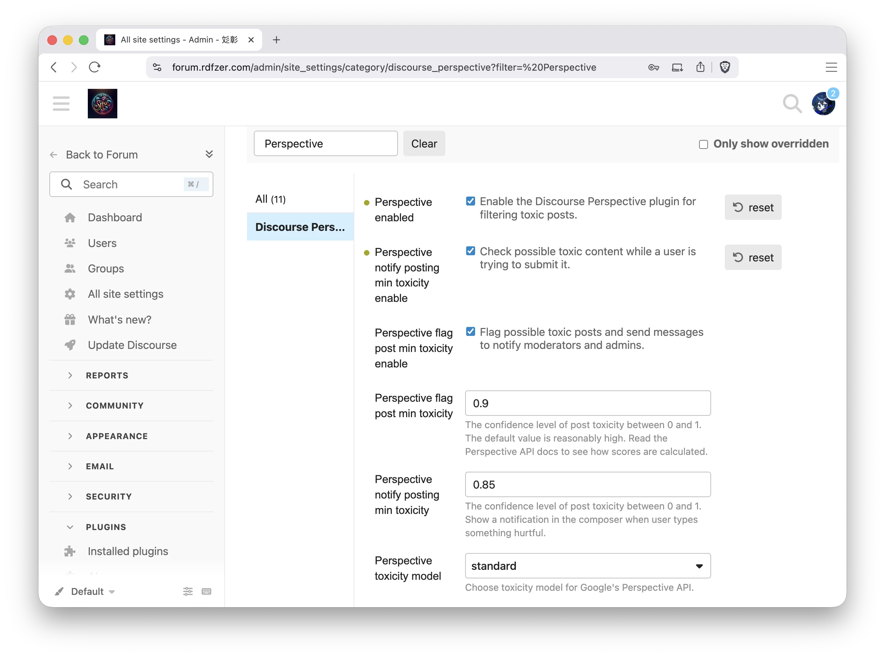Click the share icon in address bar

point(700,67)
